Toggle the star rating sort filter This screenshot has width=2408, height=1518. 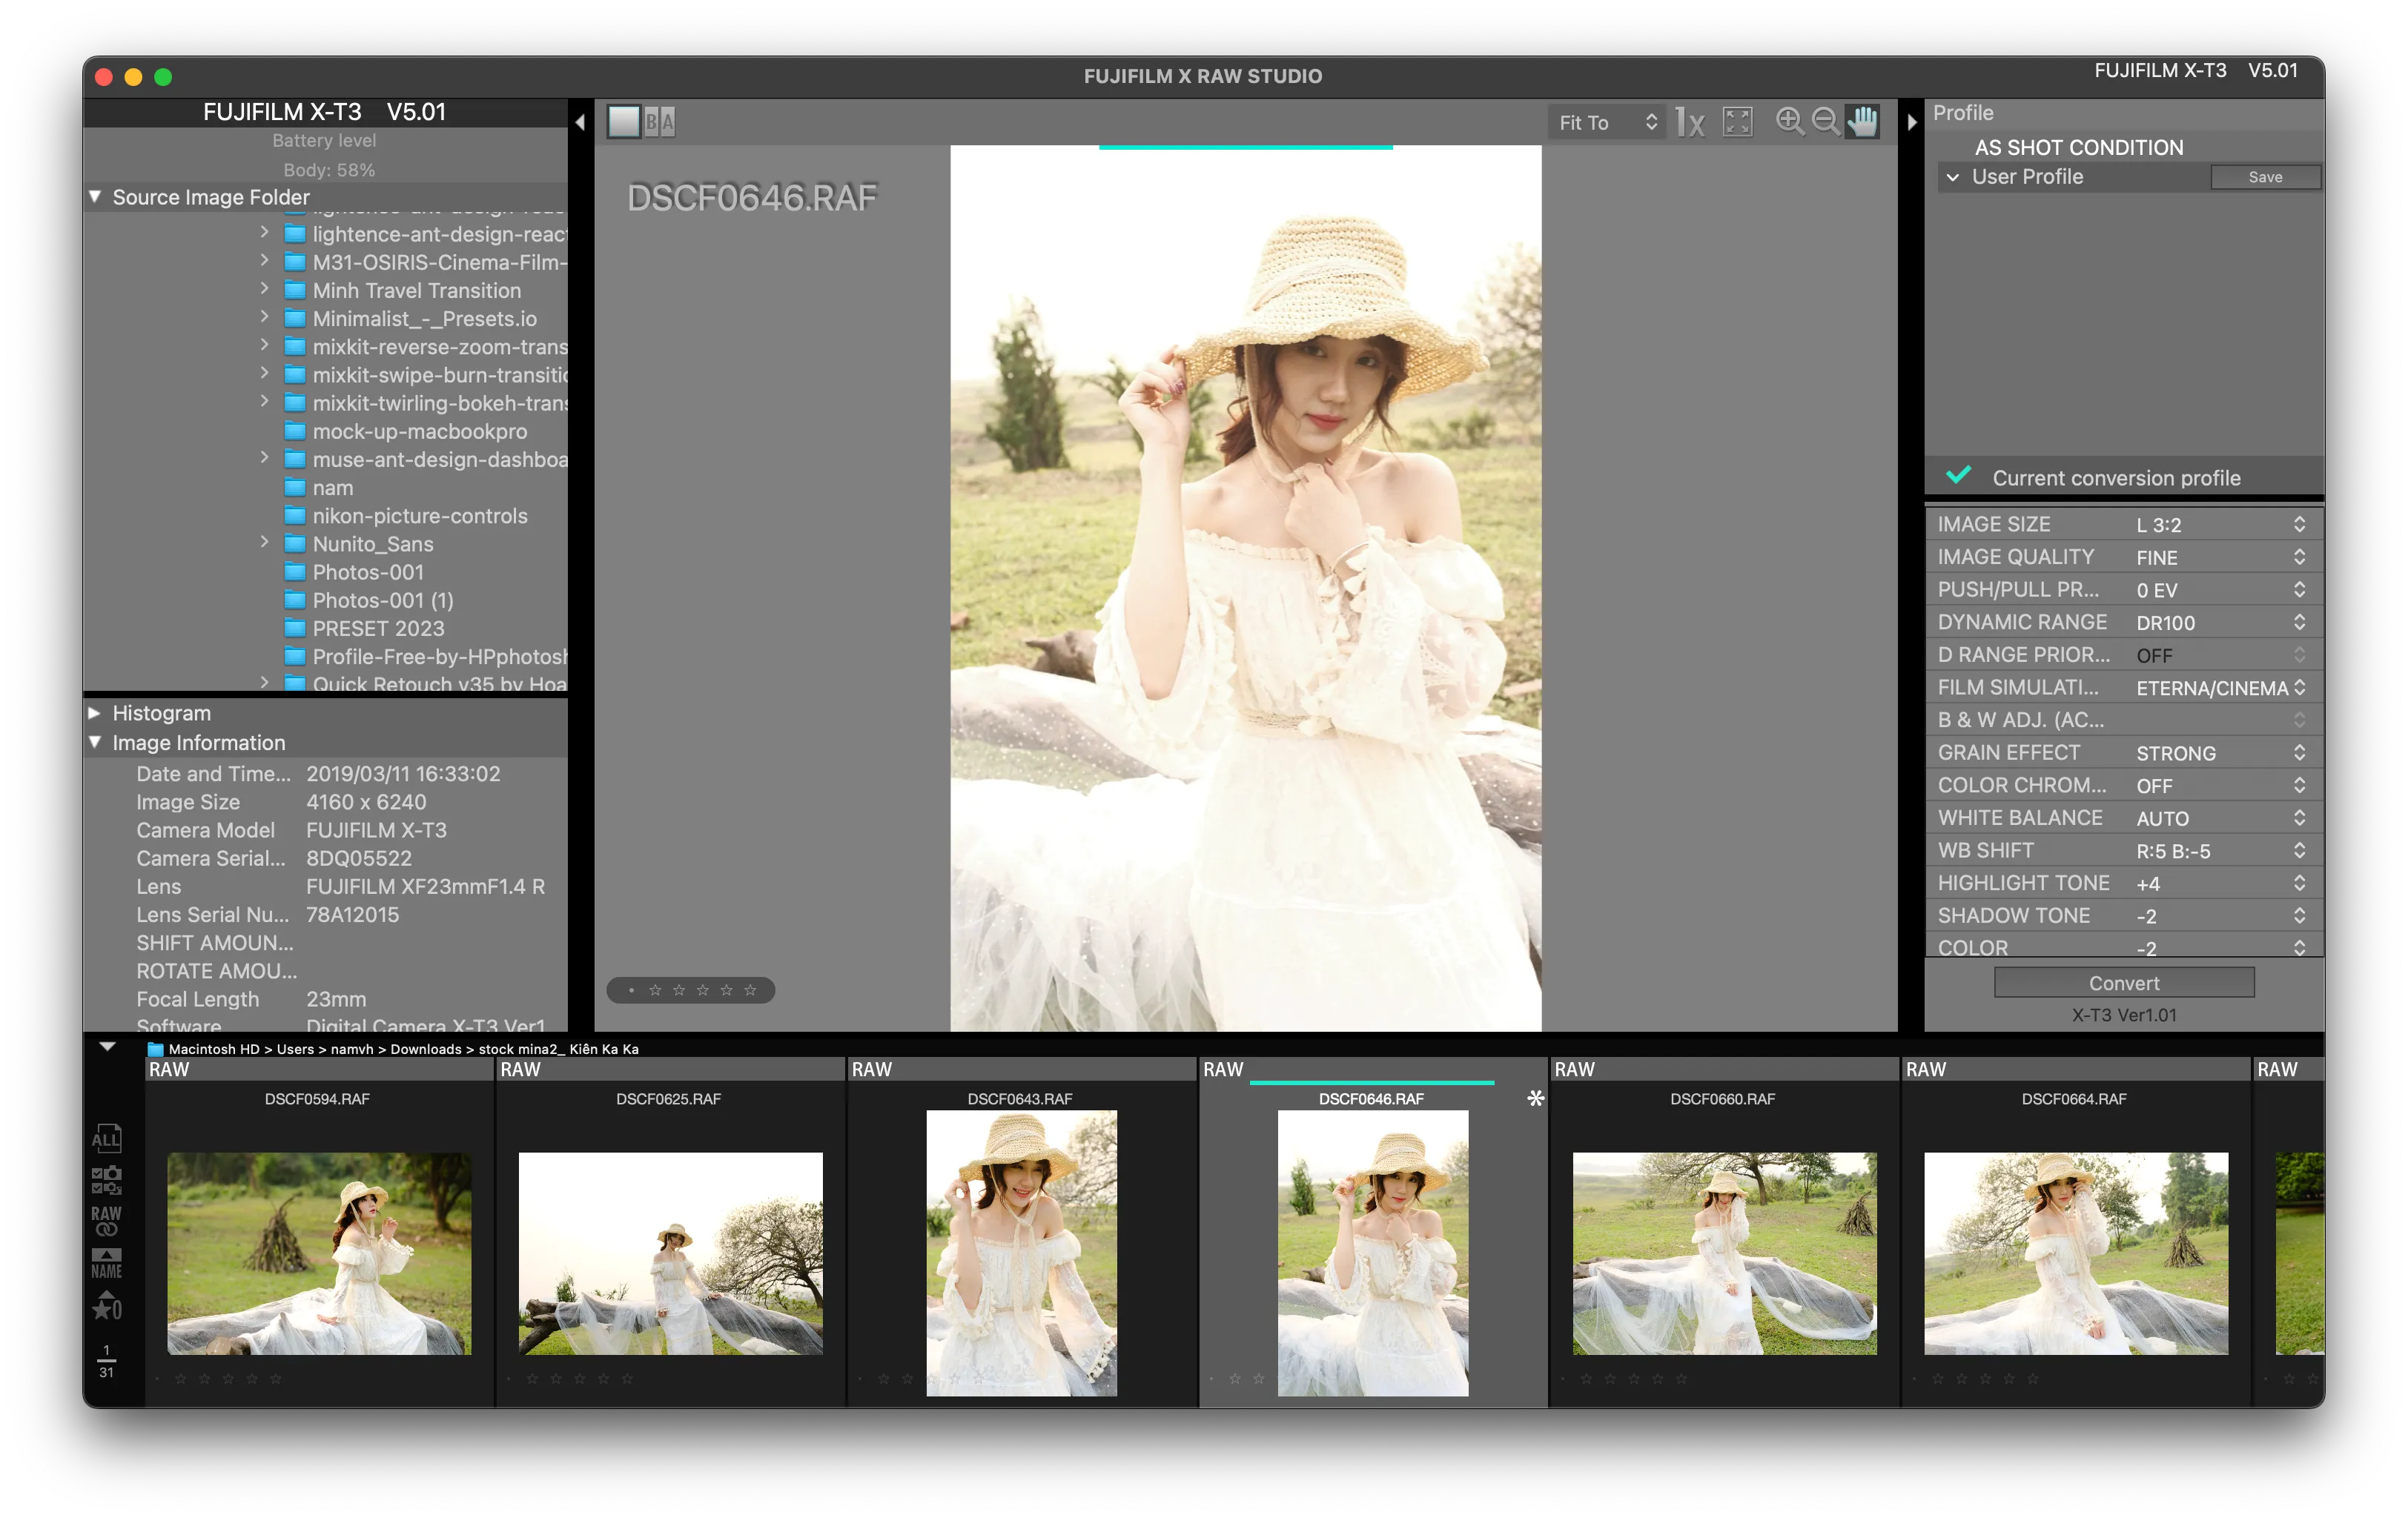point(106,1306)
